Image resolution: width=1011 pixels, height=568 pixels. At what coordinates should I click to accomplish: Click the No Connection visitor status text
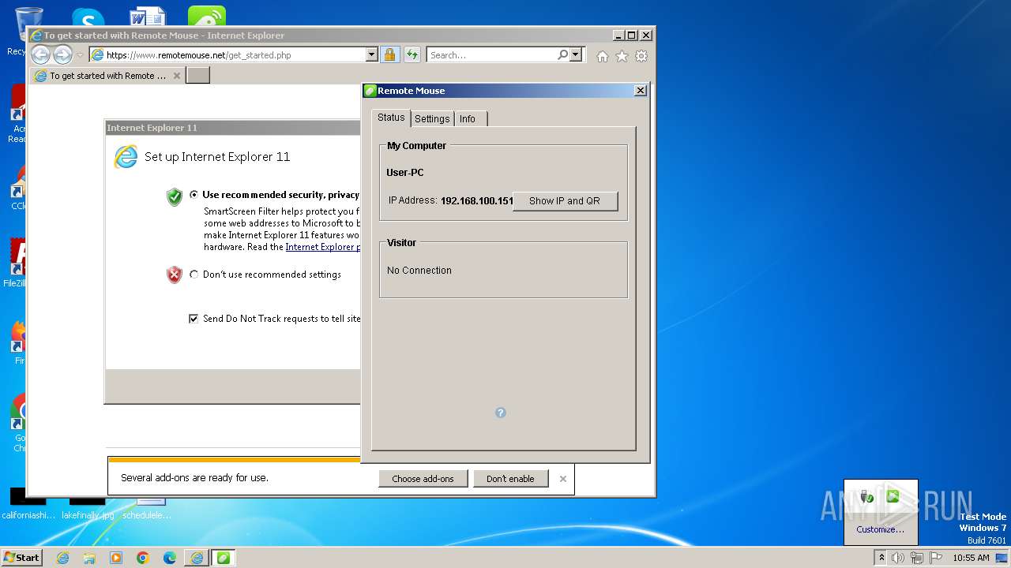[x=419, y=270]
